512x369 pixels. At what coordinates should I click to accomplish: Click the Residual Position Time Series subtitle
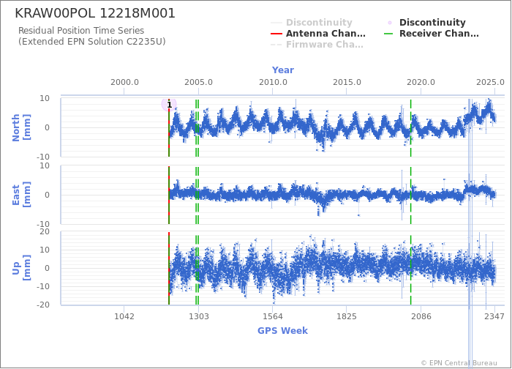[81, 31]
